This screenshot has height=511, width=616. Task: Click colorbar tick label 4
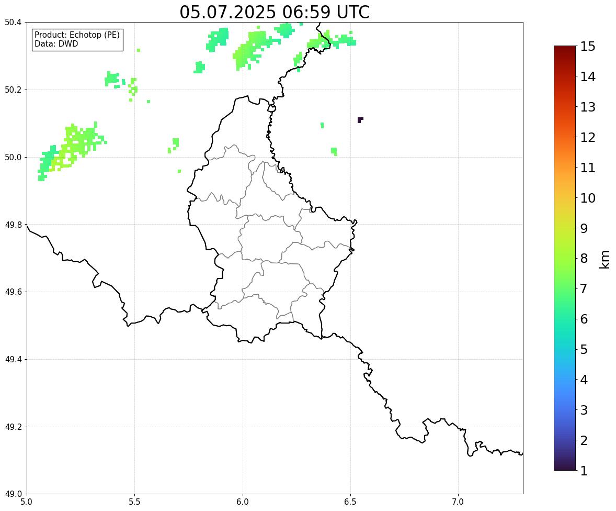[x=584, y=380]
